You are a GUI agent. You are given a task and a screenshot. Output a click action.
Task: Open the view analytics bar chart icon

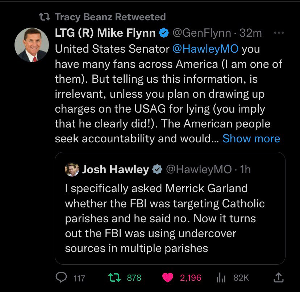(x=221, y=278)
